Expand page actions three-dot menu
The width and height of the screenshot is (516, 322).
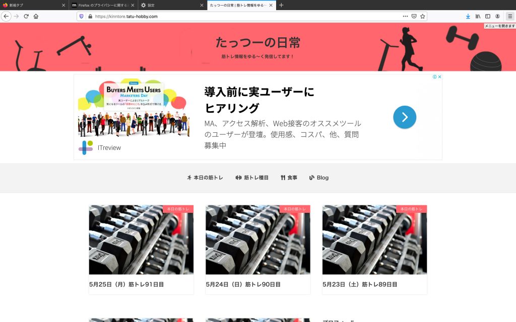[405, 16]
